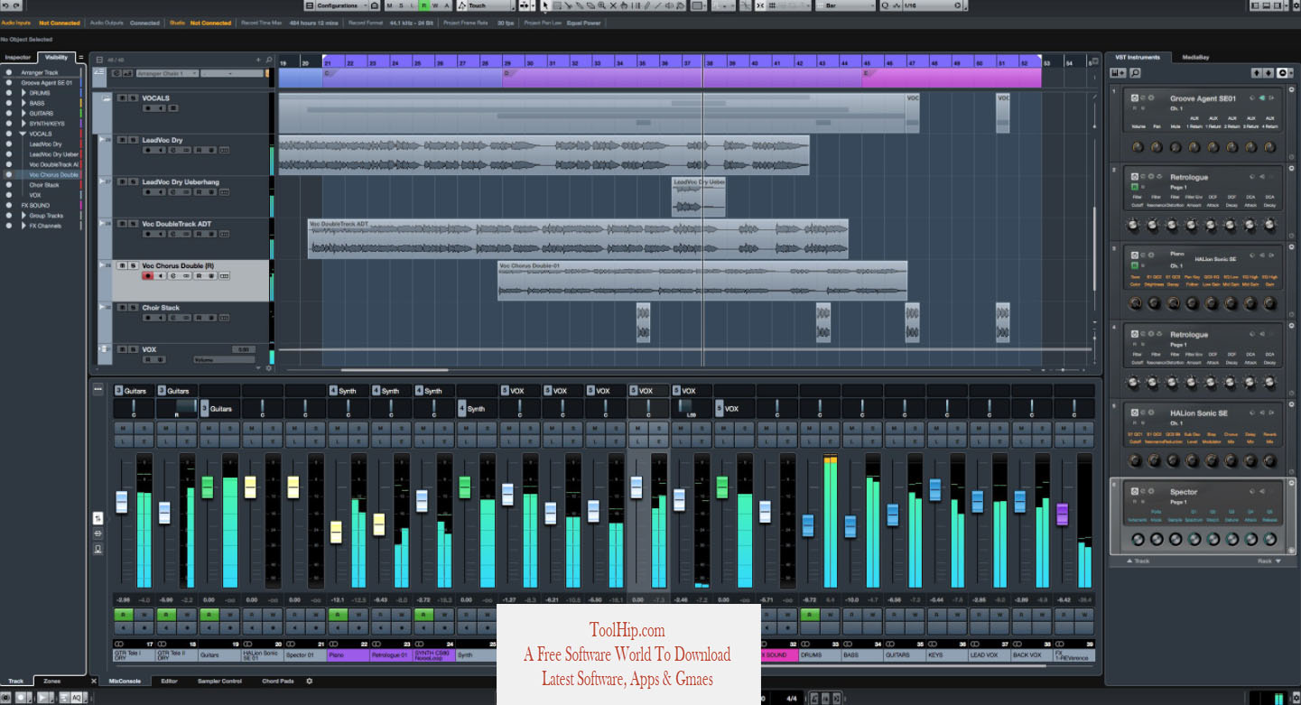Click the purple FX channel fader in mixer

[1063, 514]
